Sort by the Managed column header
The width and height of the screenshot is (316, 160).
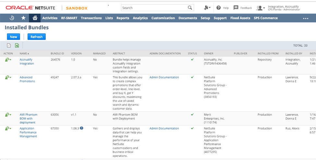pos(99,53)
